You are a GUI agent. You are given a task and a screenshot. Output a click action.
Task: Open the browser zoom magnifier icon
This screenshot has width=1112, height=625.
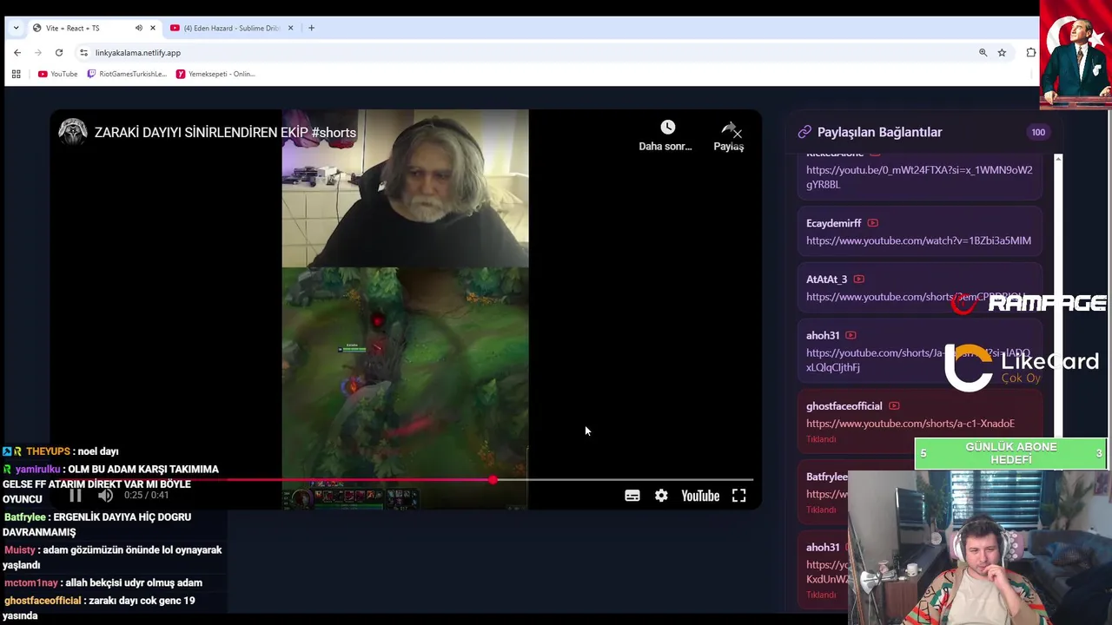(x=983, y=53)
